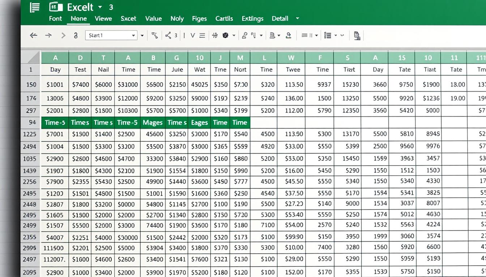This screenshot has width=486, height=277.
Task: Switch to the Value tab
Action: pyautogui.click(x=153, y=18)
